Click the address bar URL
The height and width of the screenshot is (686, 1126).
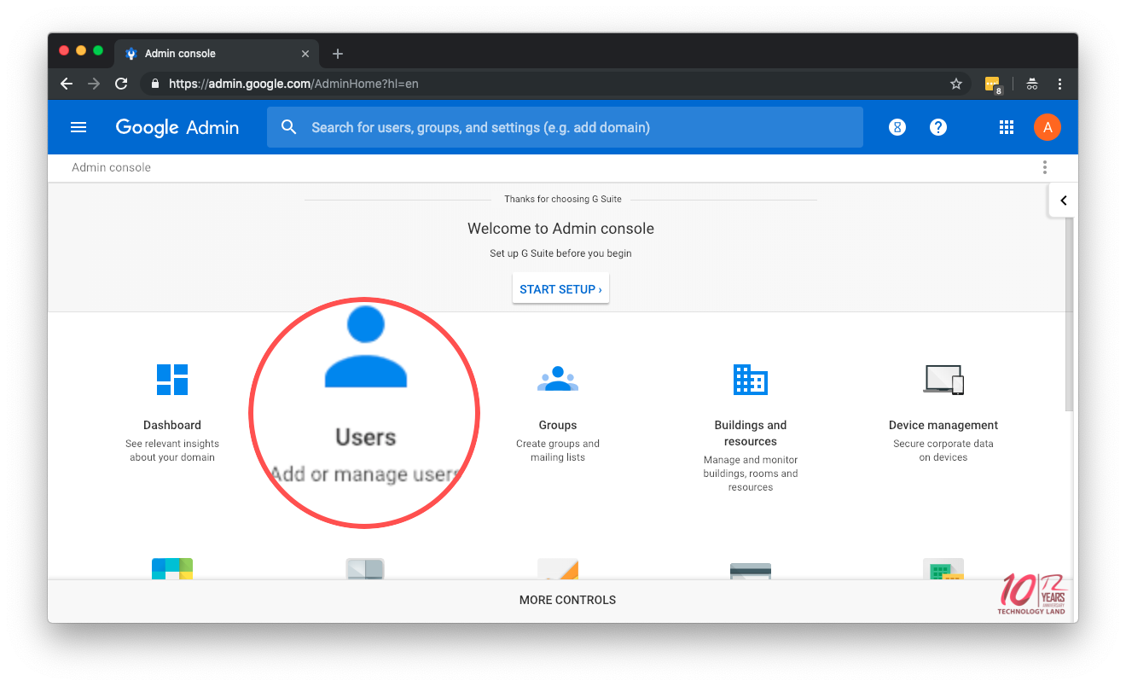(293, 84)
